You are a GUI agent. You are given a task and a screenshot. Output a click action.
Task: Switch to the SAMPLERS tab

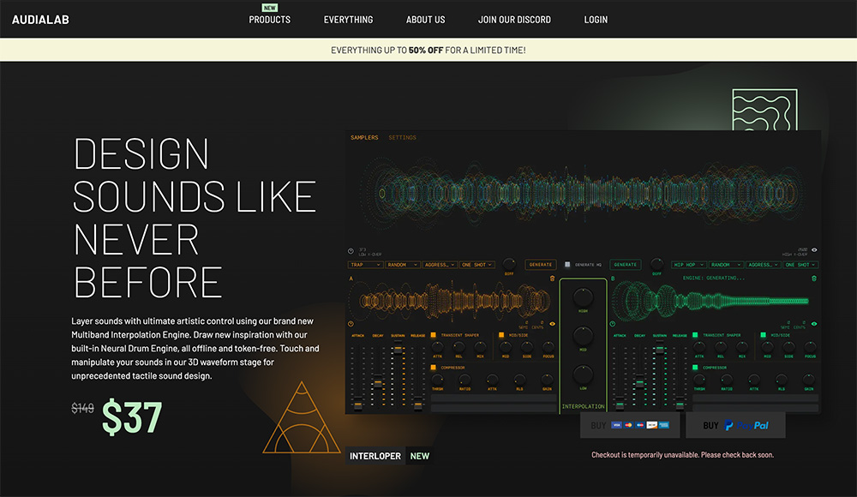(364, 138)
